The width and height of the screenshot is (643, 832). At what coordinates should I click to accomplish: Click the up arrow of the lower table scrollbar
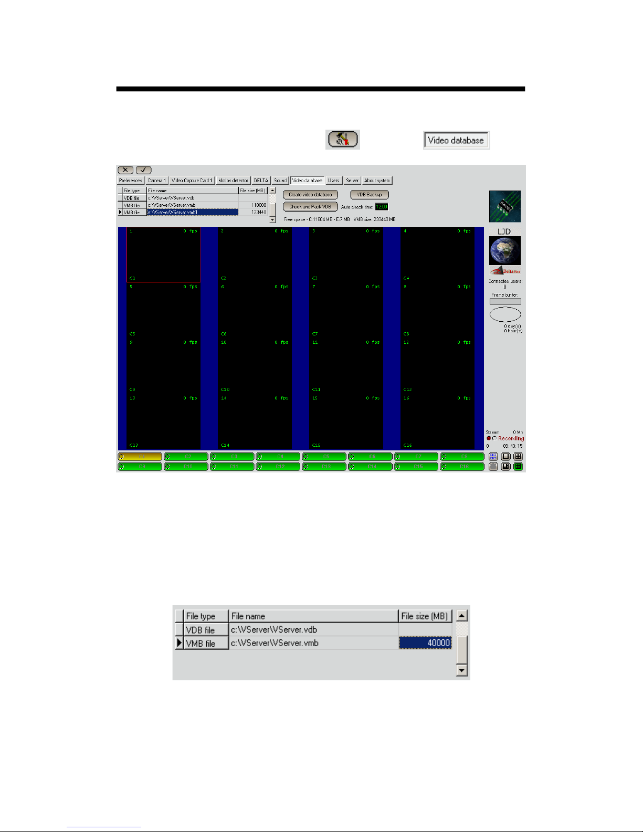point(462,616)
